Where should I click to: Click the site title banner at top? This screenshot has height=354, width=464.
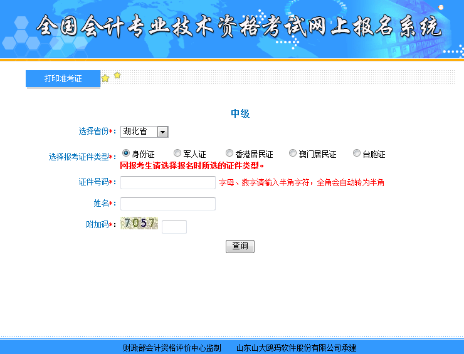tap(238, 26)
